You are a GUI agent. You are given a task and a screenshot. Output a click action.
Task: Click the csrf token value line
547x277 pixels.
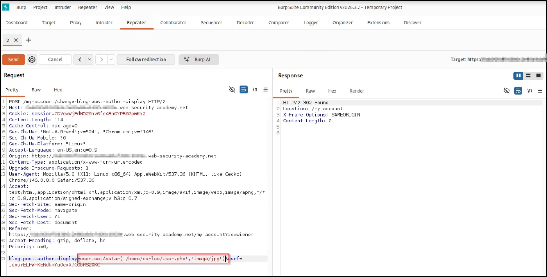click(54, 264)
